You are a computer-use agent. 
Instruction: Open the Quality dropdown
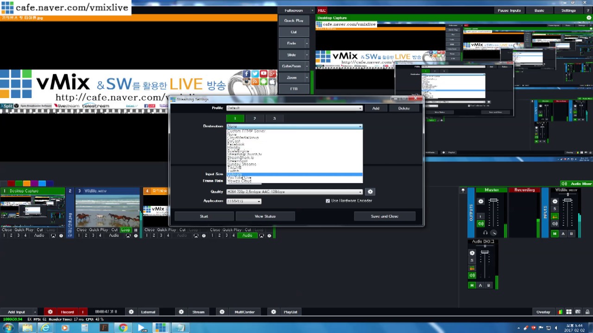294,191
